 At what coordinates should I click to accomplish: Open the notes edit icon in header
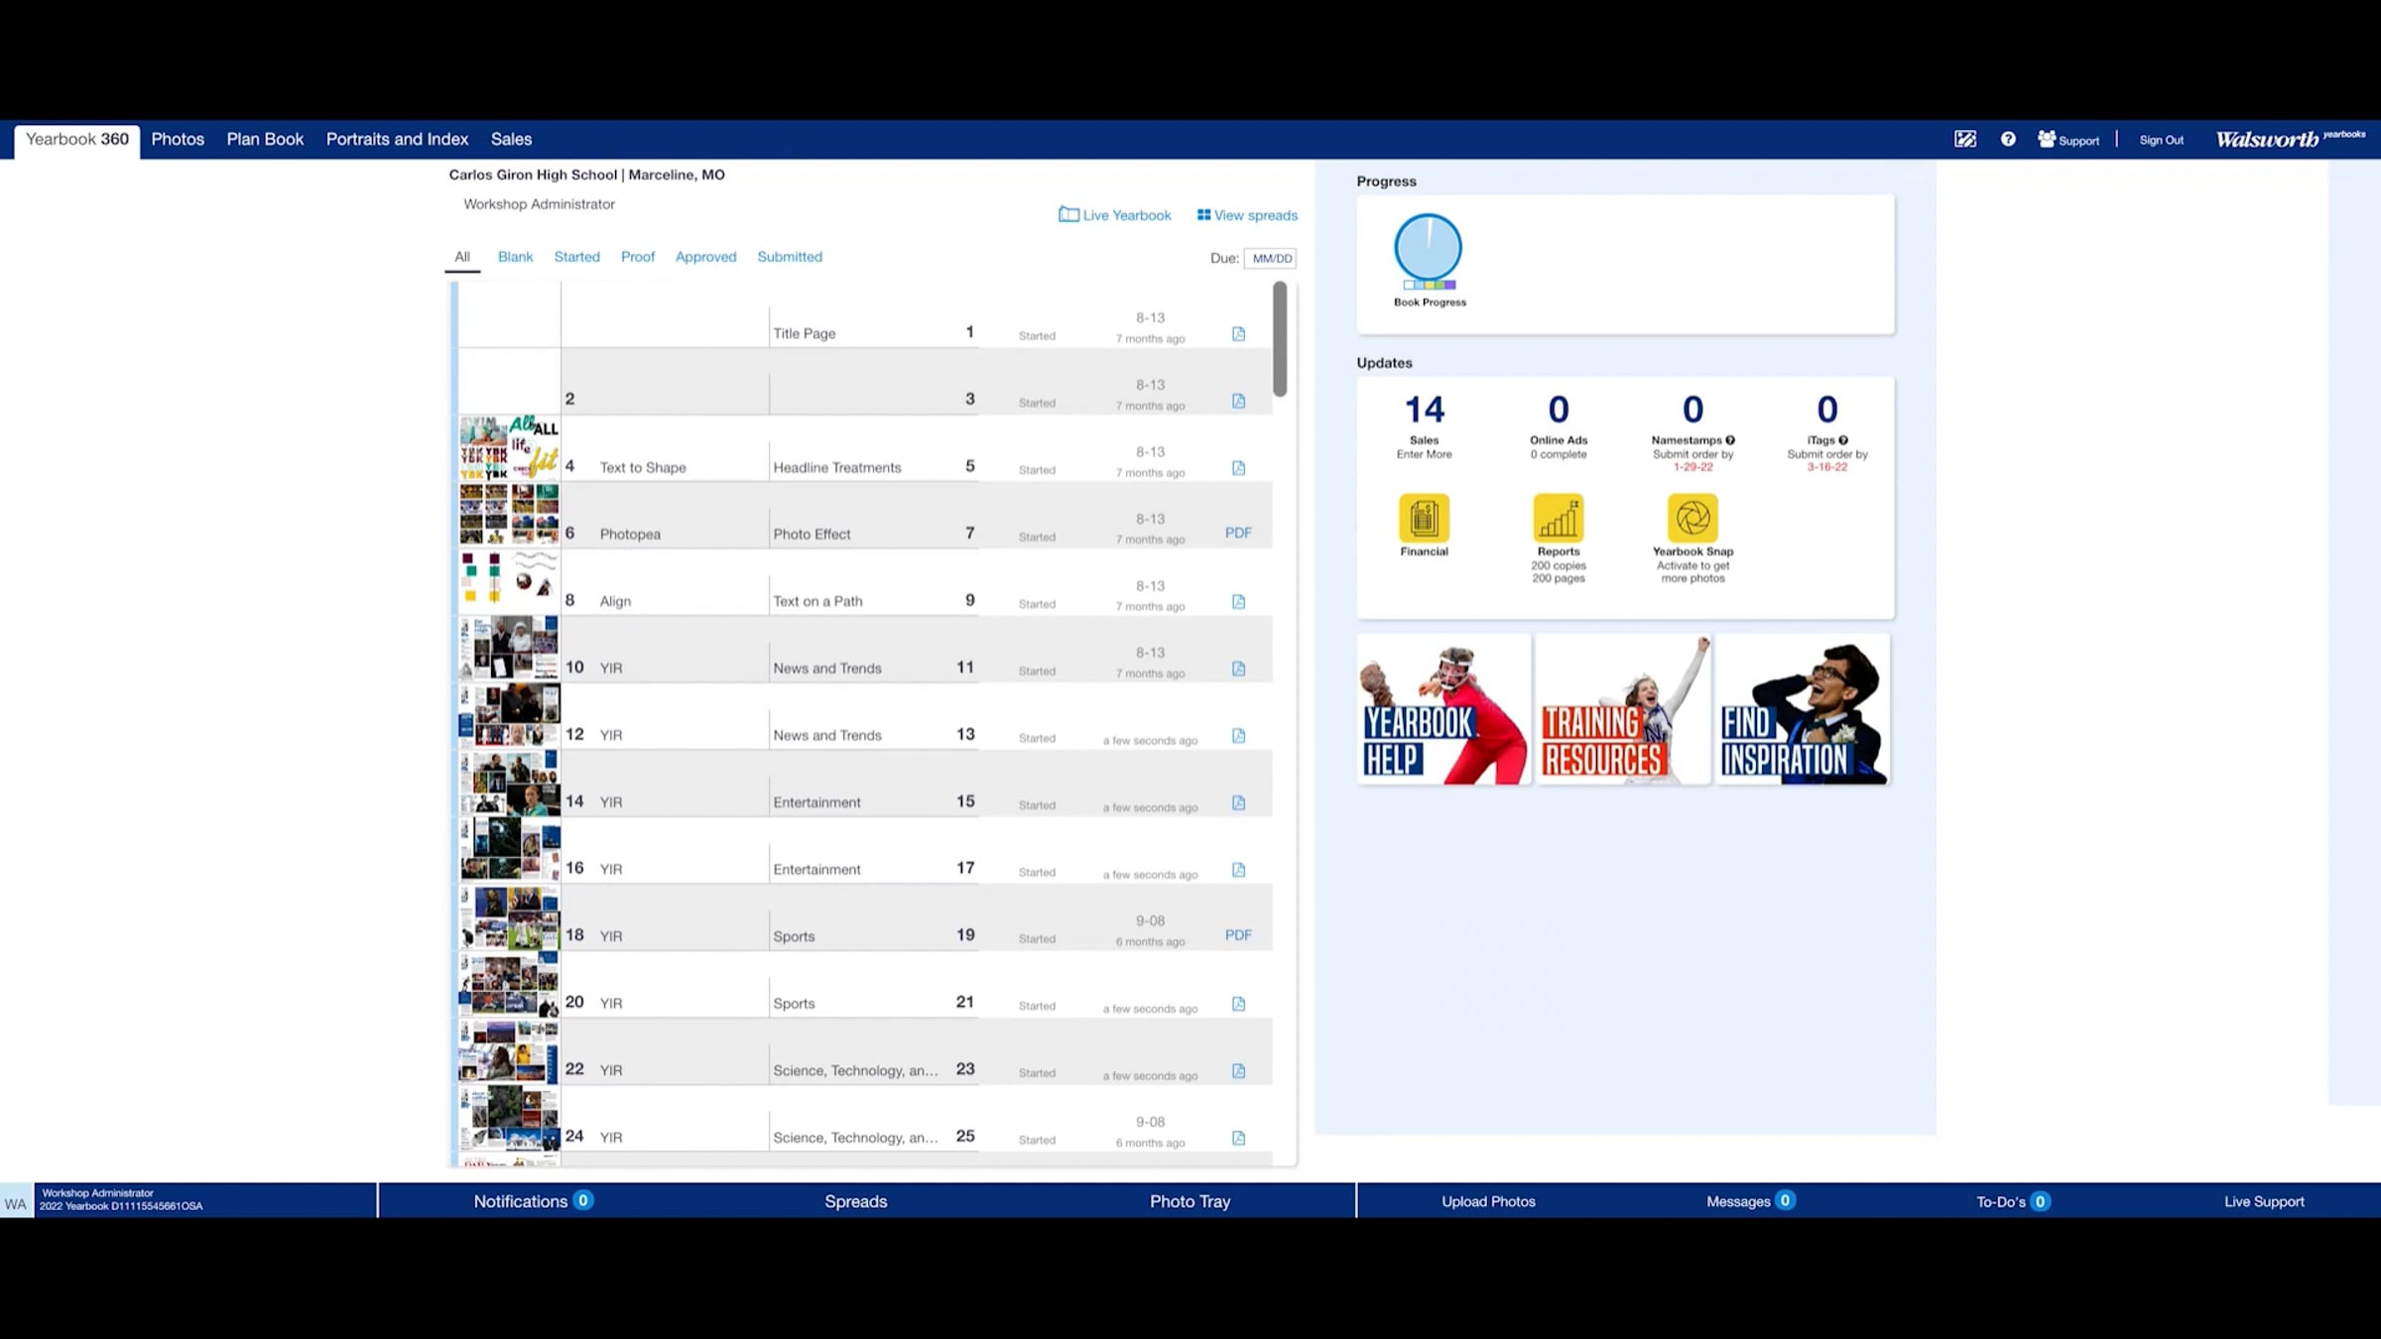click(1964, 140)
